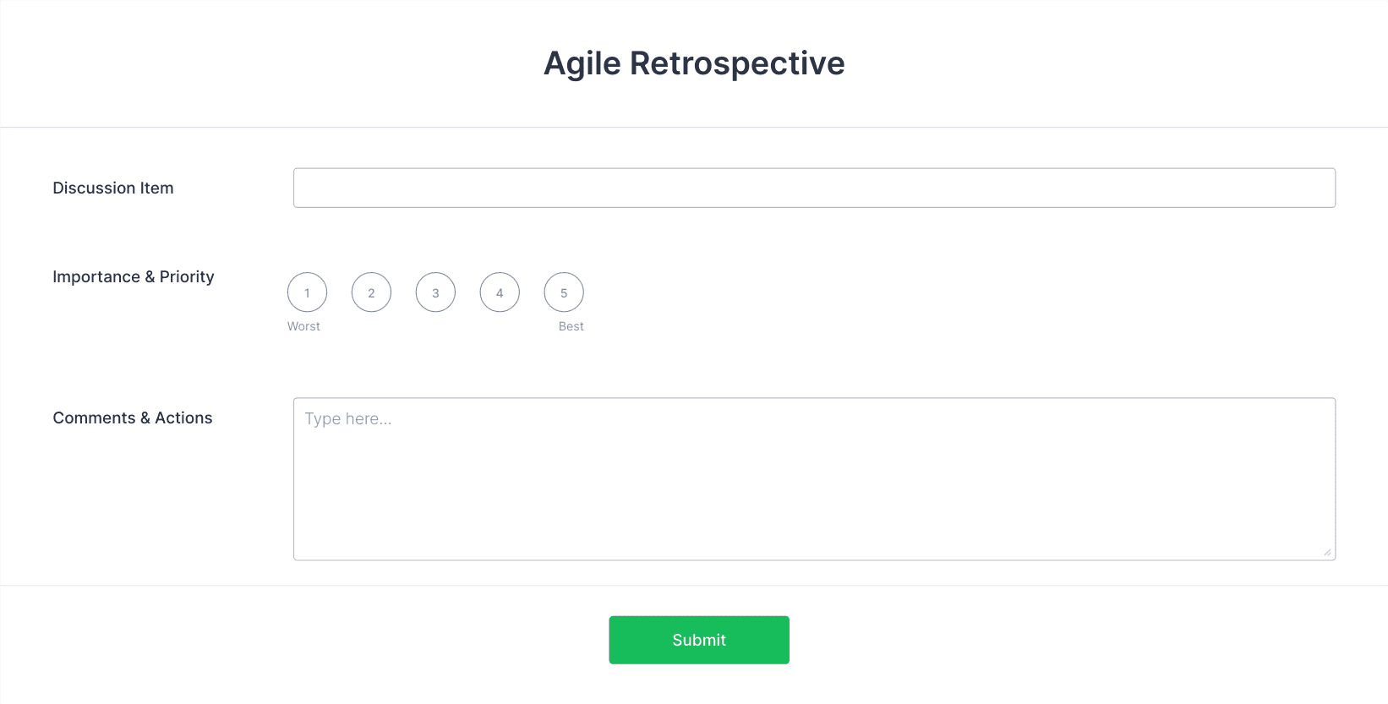Click the 'Importance & Priority' label
1388x704 pixels.
pyautogui.click(x=134, y=276)
